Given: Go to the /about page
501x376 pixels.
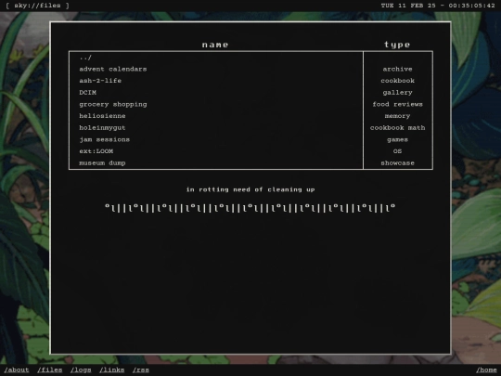Looking at the screenshot, I should [x=17, y=370].
